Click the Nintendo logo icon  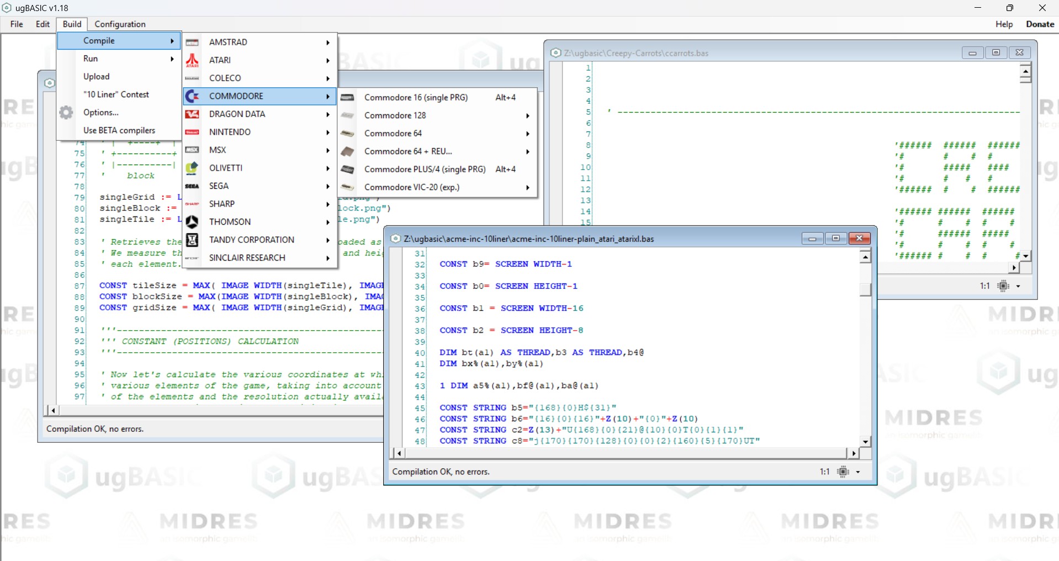[x=192, y=132]
